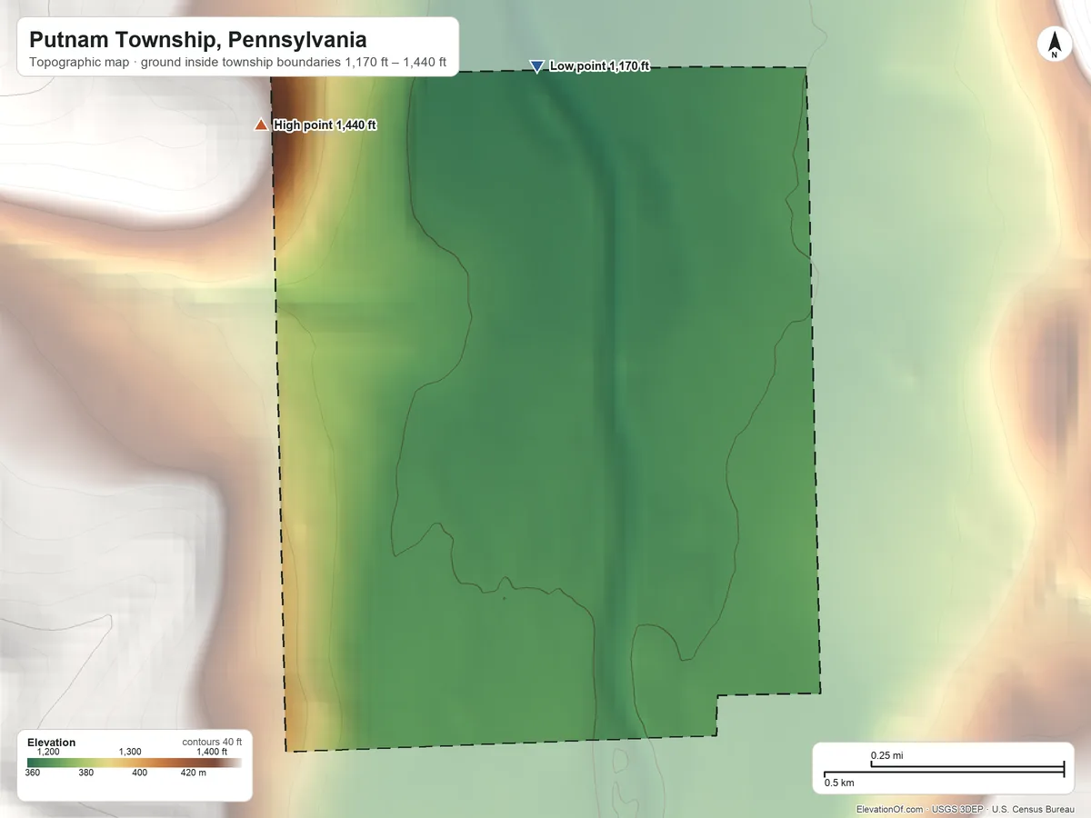Select the 'High point 1,440 ft' label
Image resolution: width=1091 pixels, height=818 pixels.
pos(325,125)
